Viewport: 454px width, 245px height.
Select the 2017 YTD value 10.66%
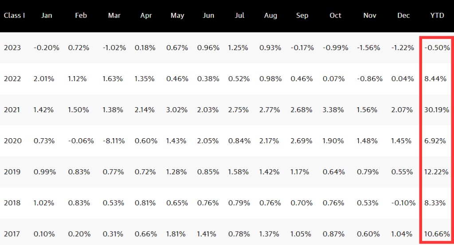point(437,234)
